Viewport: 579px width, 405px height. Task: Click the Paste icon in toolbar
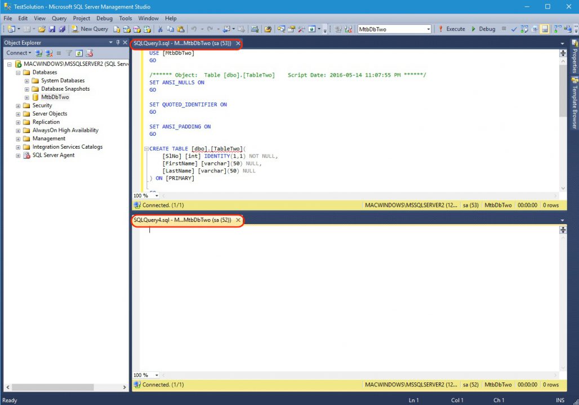tap(181, 29)
